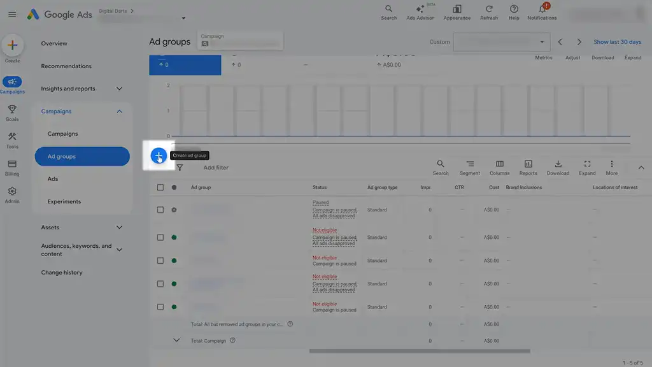Open the custom date range dropdown
The width and height of the screenshot is (652, 367).
502,42
